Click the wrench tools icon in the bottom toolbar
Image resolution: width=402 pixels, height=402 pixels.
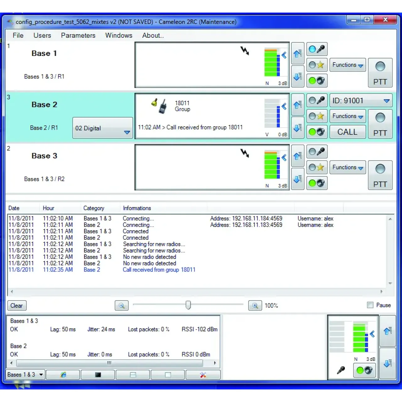[203, 374]
